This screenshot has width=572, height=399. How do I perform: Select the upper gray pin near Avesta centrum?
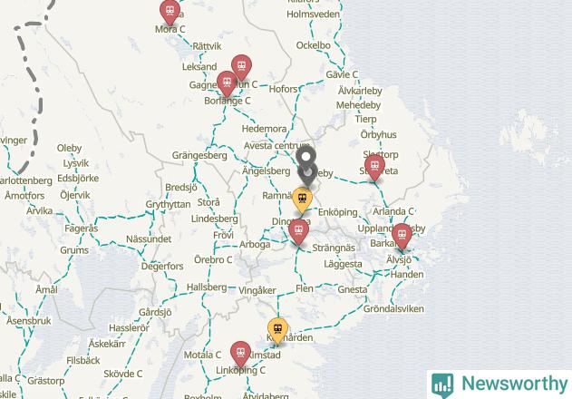point(305,156)
